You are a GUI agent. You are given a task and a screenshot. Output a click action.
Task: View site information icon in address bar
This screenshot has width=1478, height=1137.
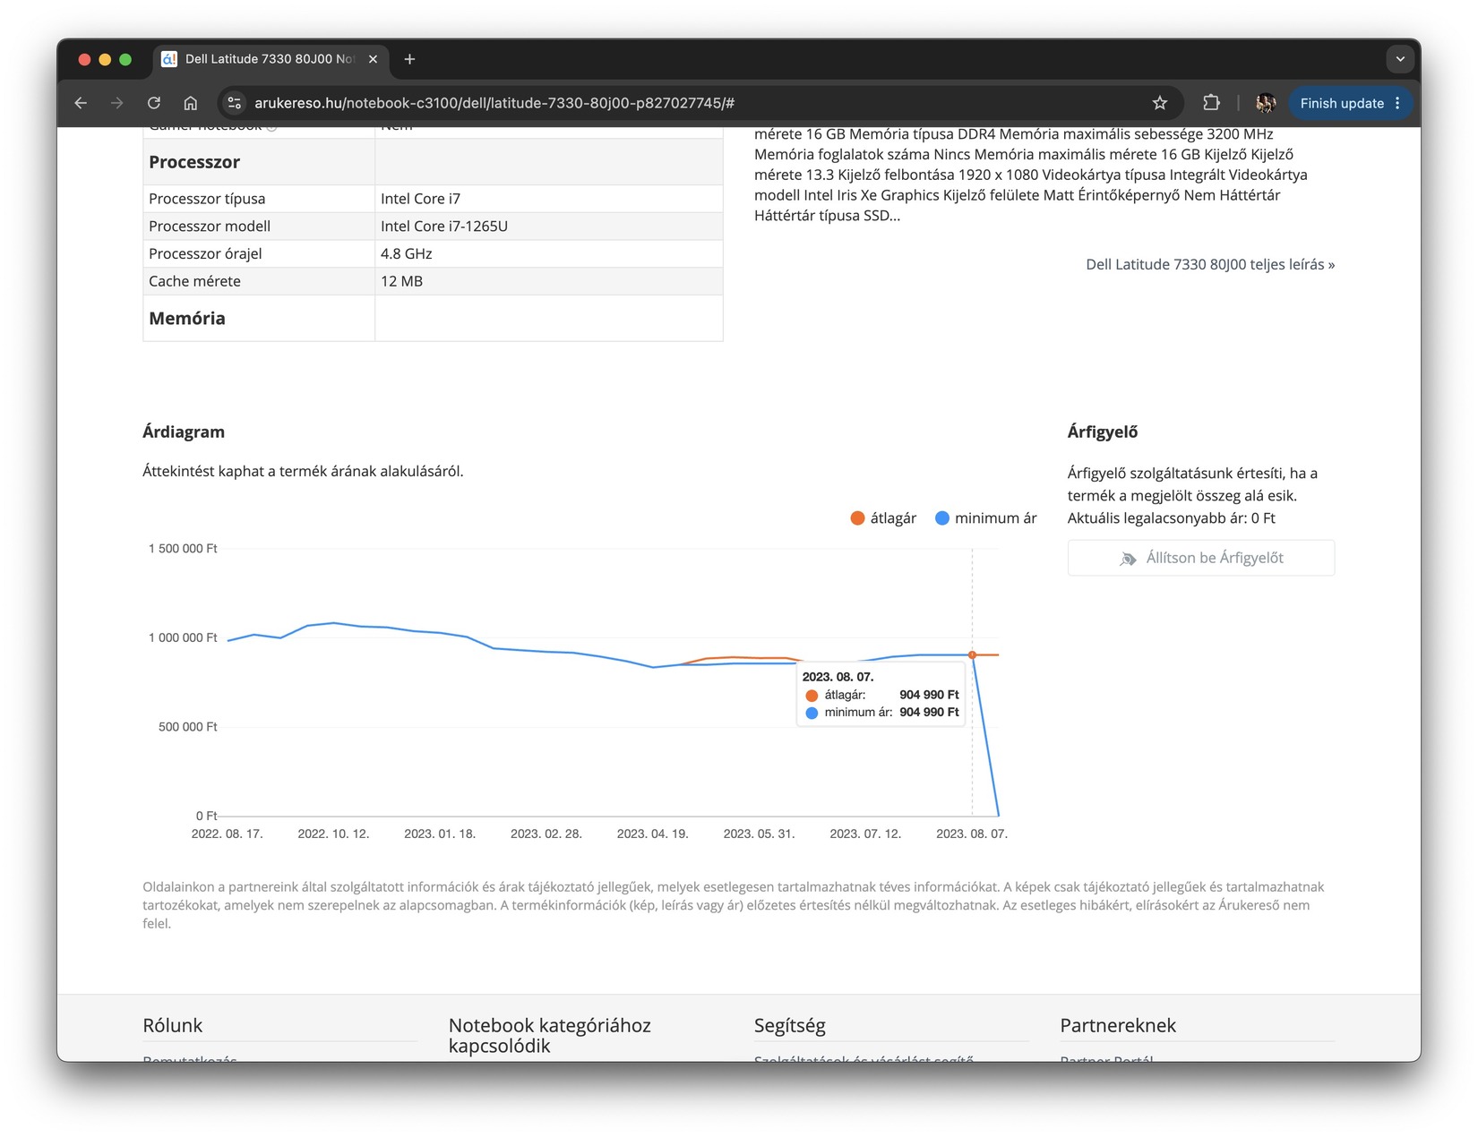234,103
